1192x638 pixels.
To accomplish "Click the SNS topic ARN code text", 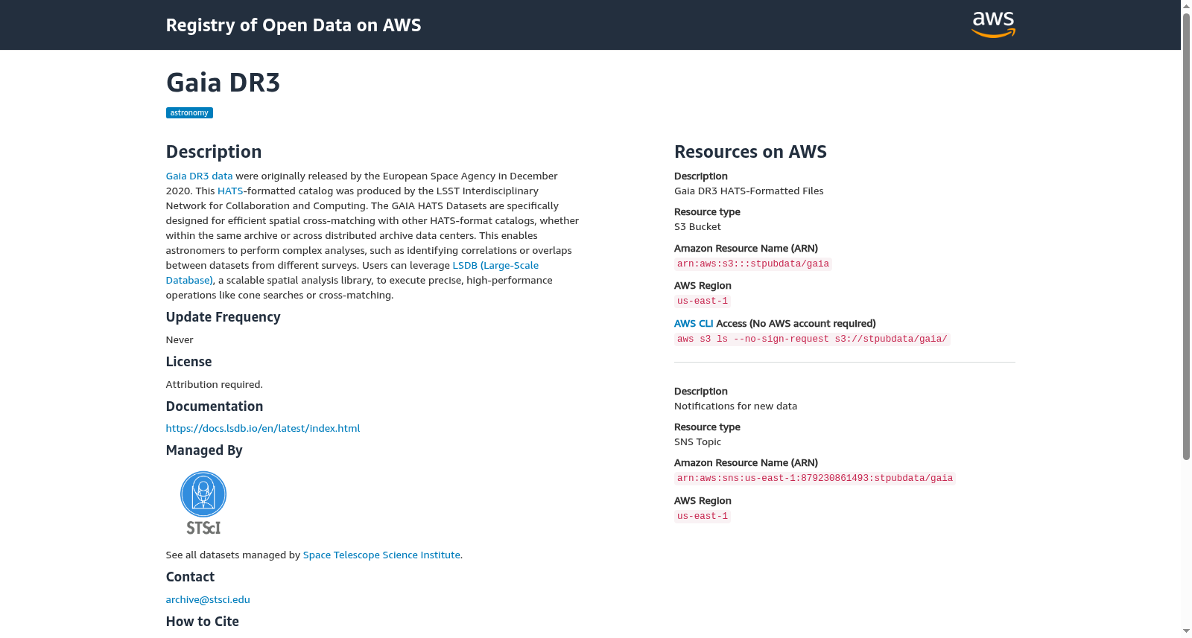I will [x=815, y=479].
